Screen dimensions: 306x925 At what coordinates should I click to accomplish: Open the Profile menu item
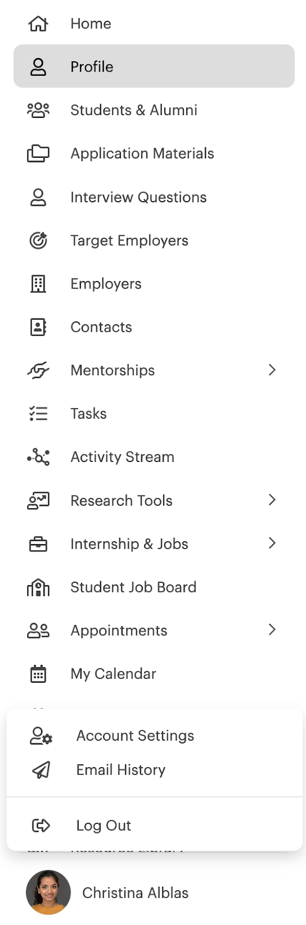pyautogui.click(x=154, y=66)
